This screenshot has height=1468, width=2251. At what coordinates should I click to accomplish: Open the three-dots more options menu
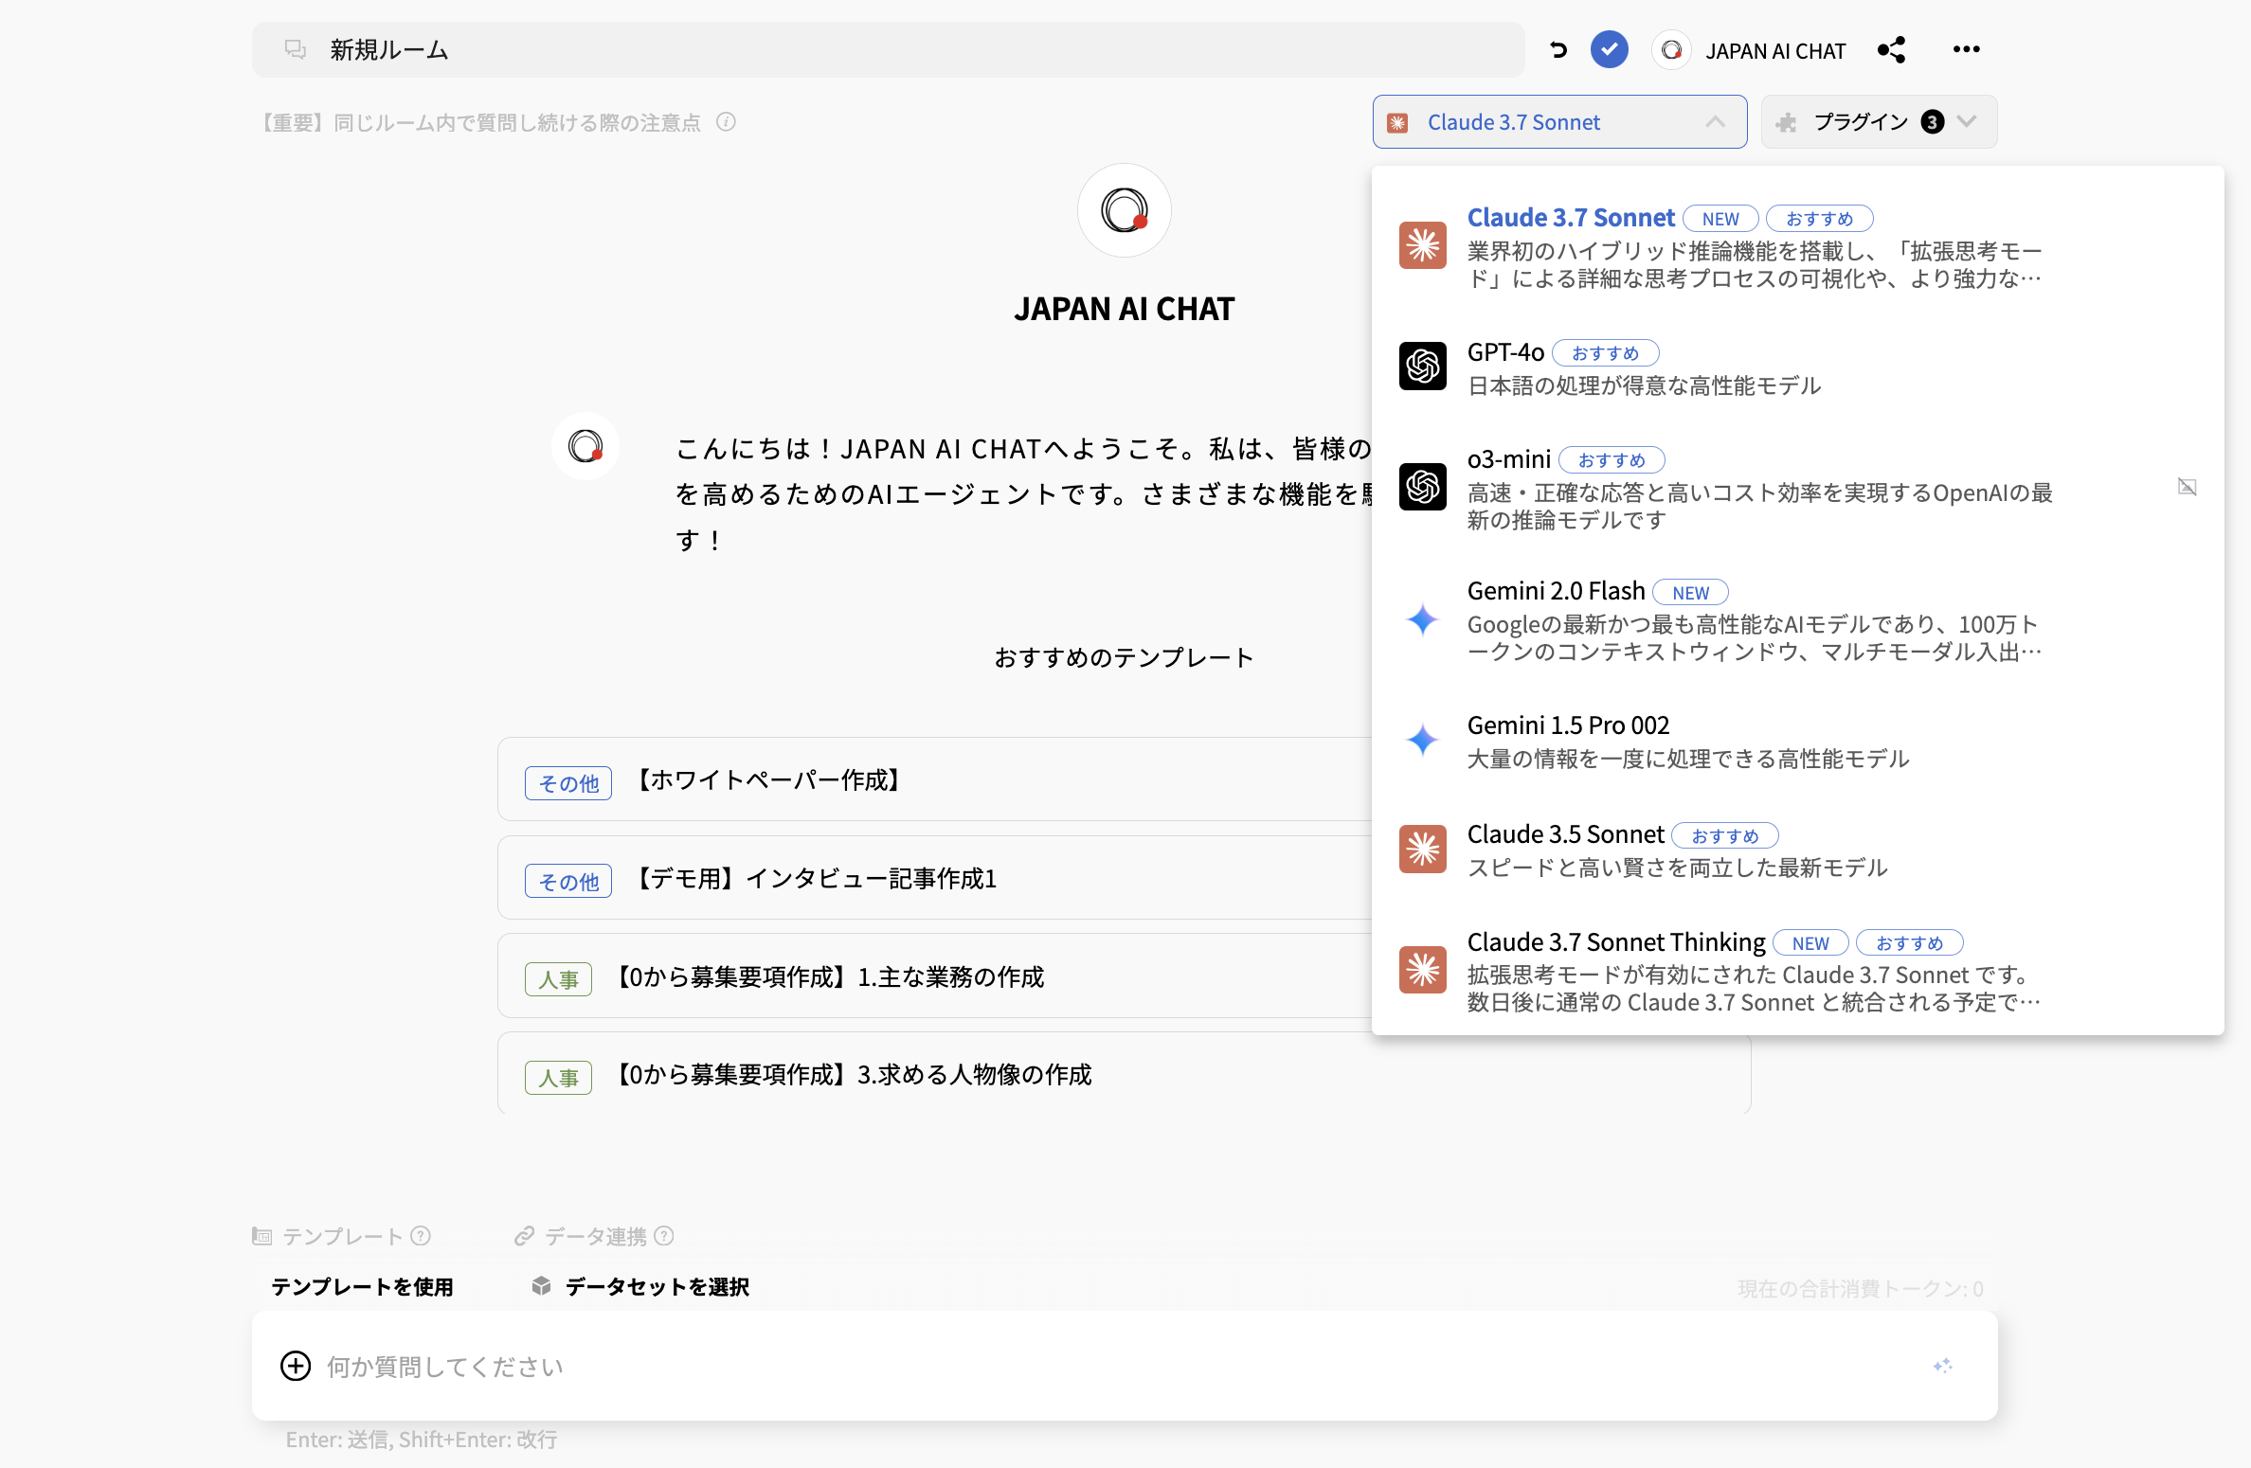tap(1967, 49)
